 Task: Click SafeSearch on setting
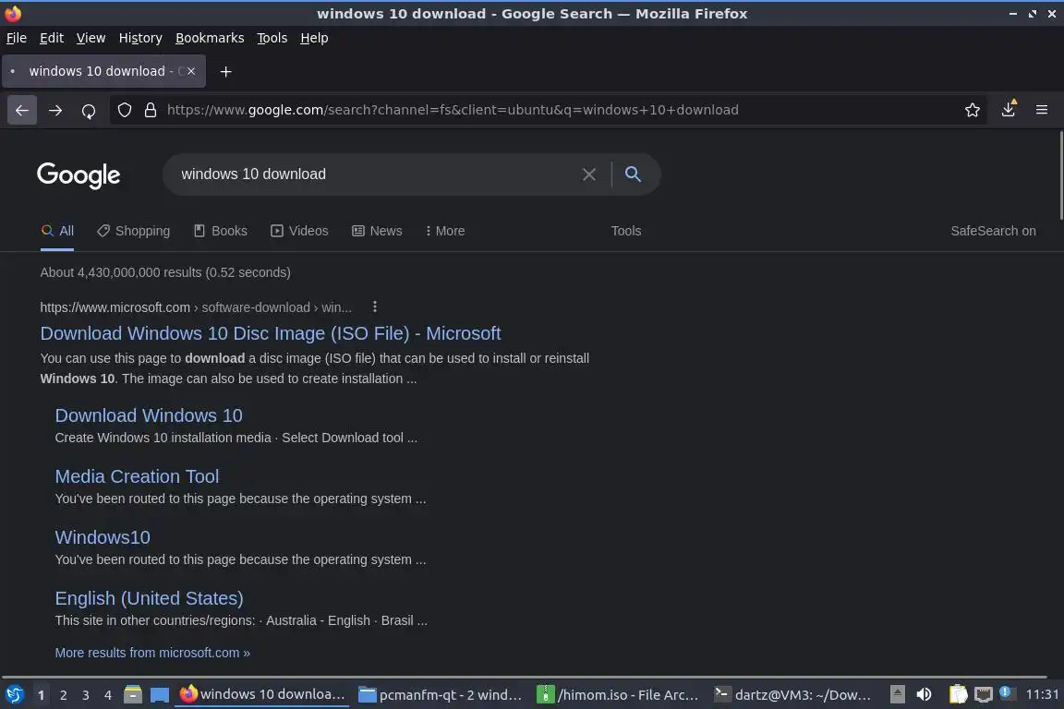tap(993, 231)
